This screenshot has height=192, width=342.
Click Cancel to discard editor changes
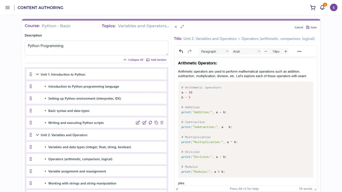pyautogui.click(x=299, y=27)
